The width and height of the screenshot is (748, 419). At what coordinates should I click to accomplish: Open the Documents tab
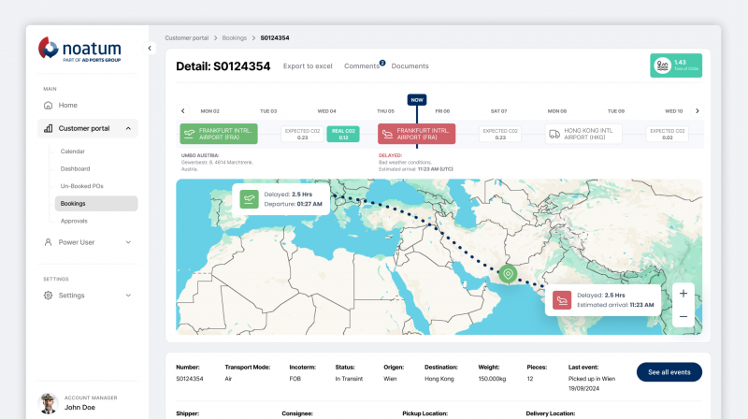click(410, 66)
